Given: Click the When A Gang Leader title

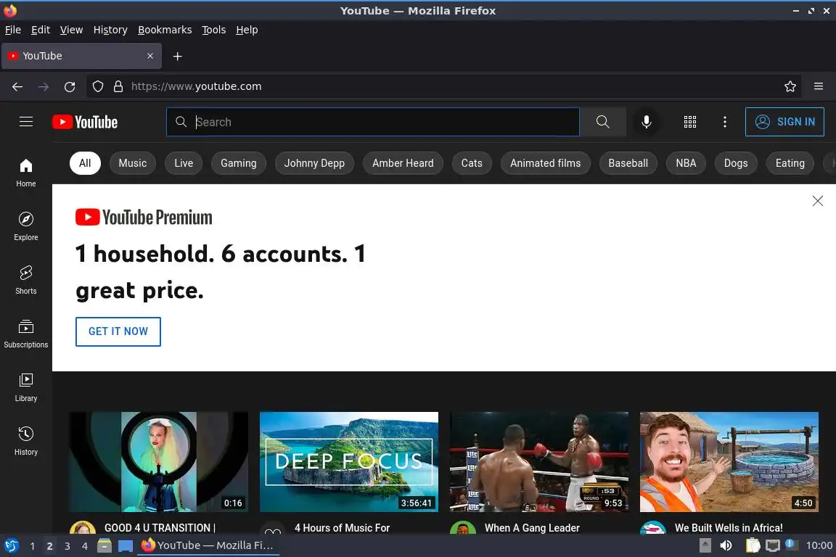Looking at the screenshot, I should pos(531,528).
